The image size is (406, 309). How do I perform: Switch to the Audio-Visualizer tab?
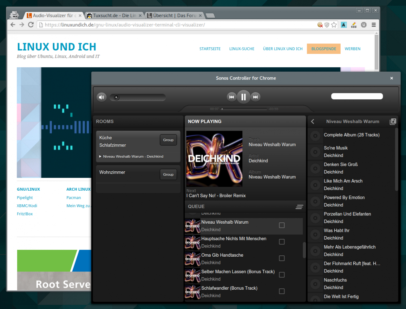pos(54,16)
